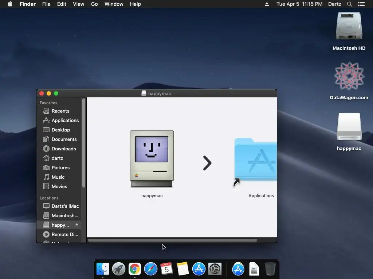Click the happymac window title proxy icon
Screen dimensions: 373x279
(x=144, y=93)
